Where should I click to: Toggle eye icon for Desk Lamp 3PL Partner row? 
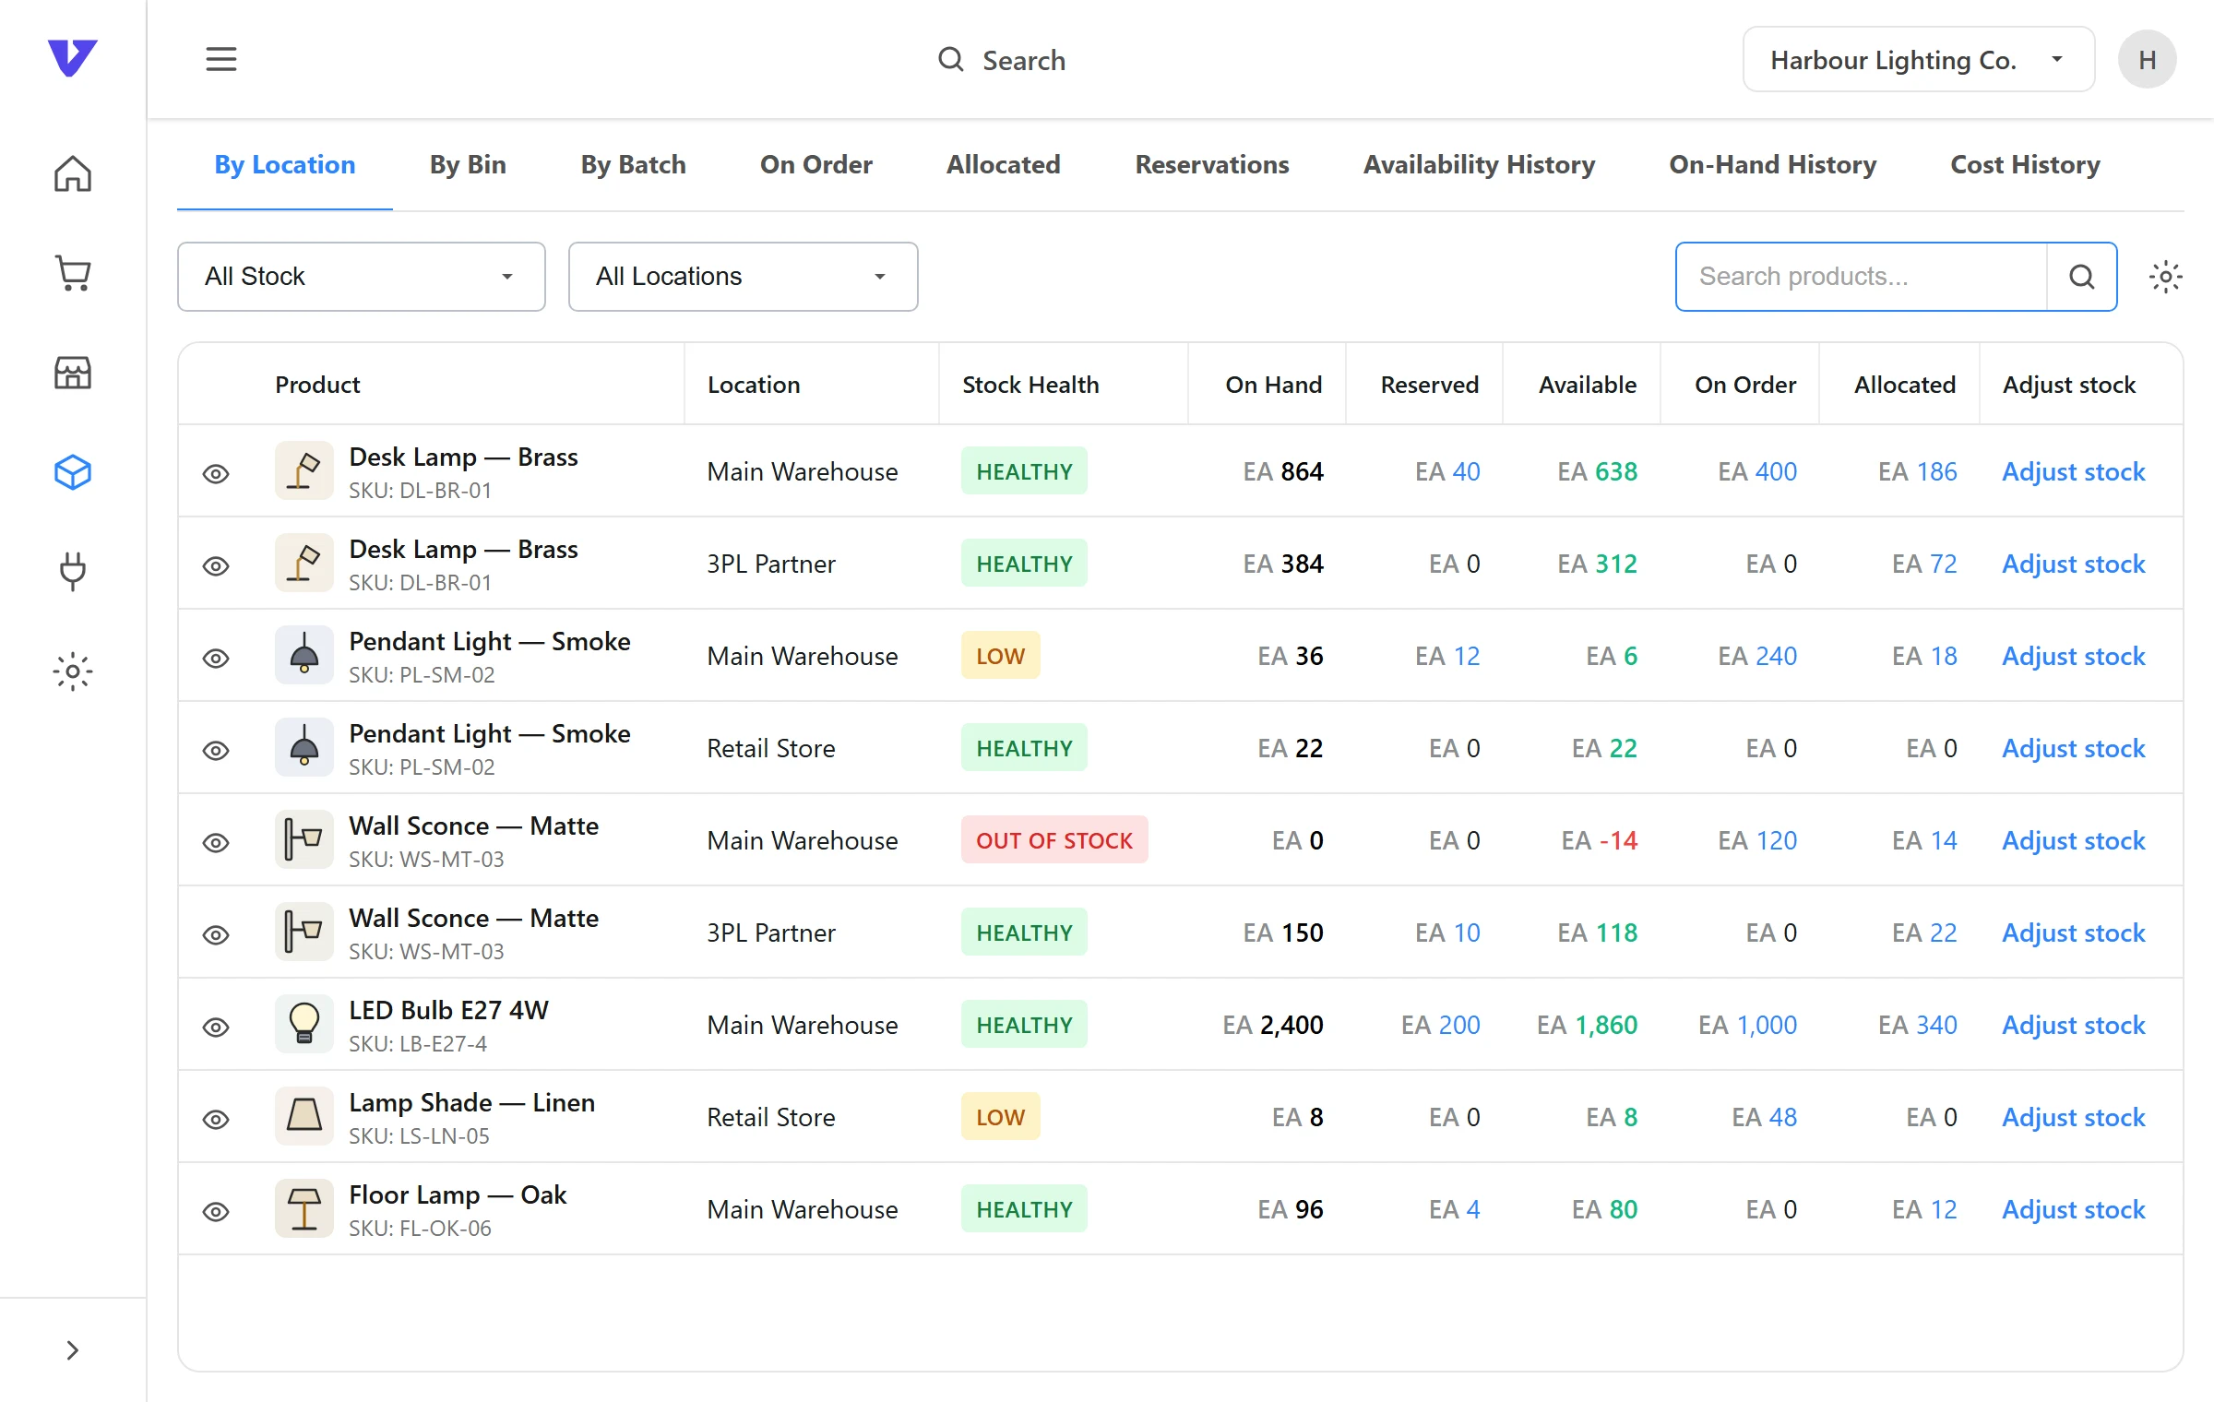click(x=216, y=565)
